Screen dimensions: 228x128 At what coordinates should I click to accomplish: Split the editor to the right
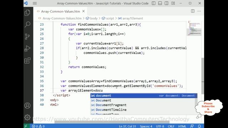(x=193, y=11)
